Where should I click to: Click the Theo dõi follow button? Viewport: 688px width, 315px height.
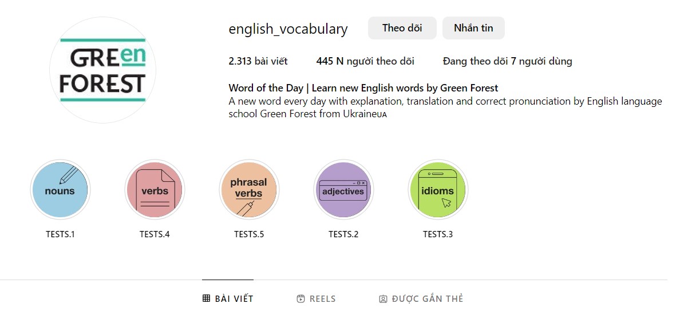[x=402, y=28]
